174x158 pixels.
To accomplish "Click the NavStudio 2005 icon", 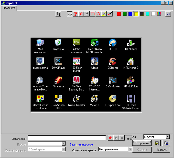I will pyautogui.click(x=58, y=99).
